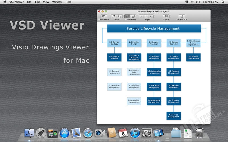The height and width of the screenshot is (142, 228).
Task: Click the page number field
Action: pyautogui.click(x=146, y=16)
